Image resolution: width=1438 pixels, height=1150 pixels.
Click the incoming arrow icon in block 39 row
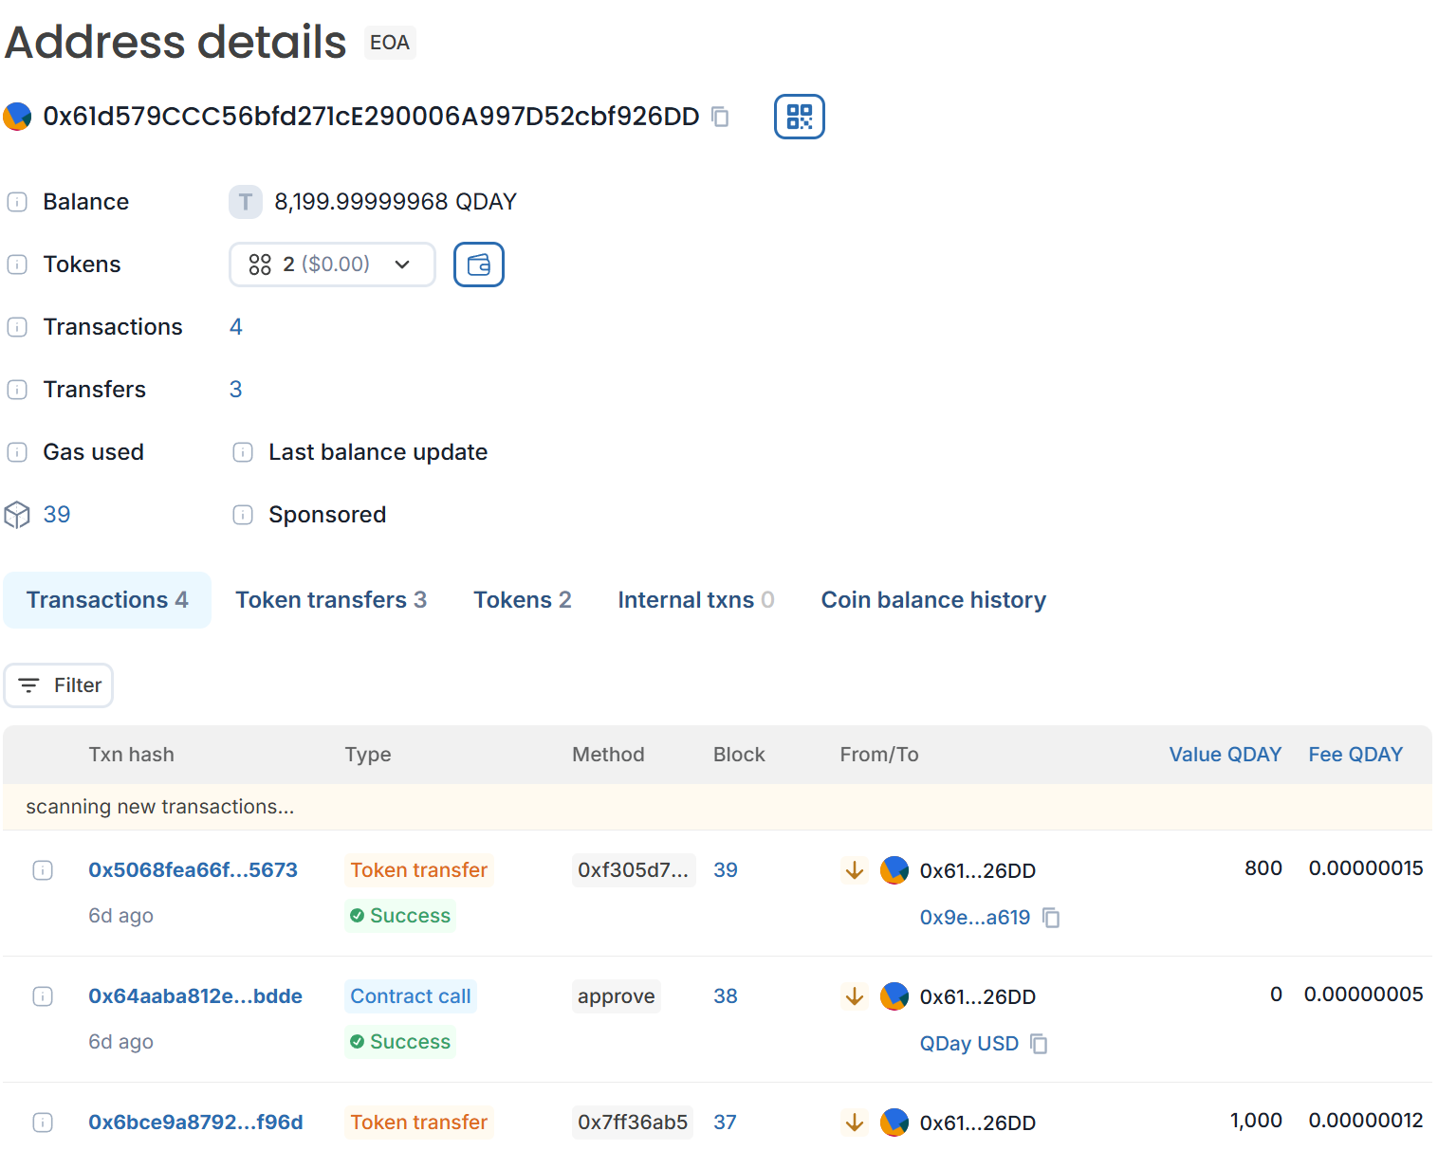[855, 870]
